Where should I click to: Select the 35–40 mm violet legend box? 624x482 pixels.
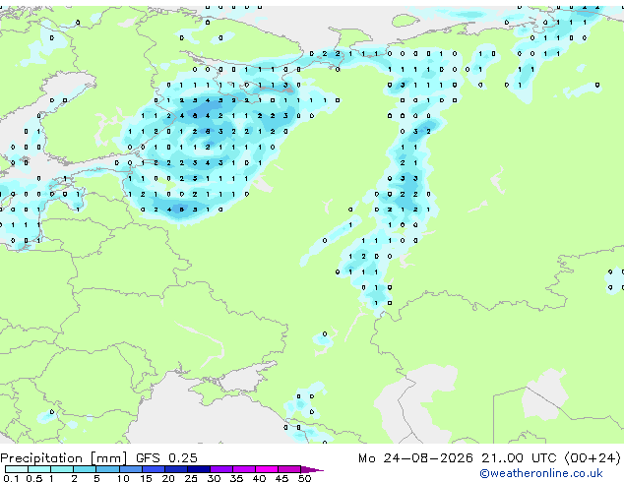coord(244,469)
